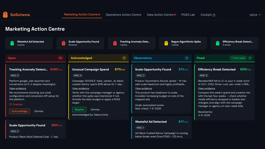265x149 pixels.
Task: Click the red Tracking Anomaly tile icon
Action: pyautogui.click(x=115, y=43)
